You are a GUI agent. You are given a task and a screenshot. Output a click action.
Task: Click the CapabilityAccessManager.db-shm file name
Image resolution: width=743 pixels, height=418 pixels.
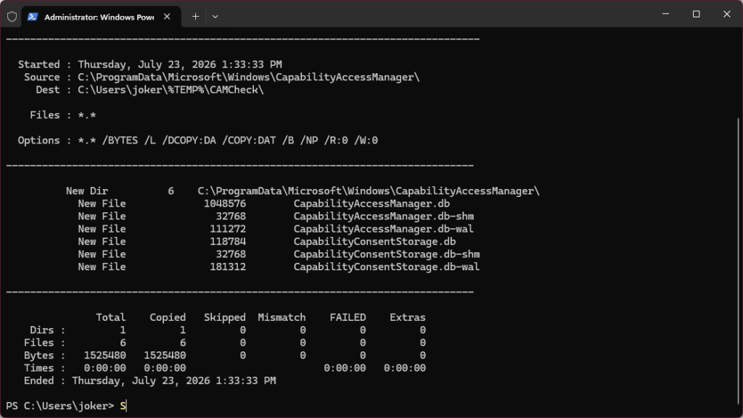(x=383, y=216)
